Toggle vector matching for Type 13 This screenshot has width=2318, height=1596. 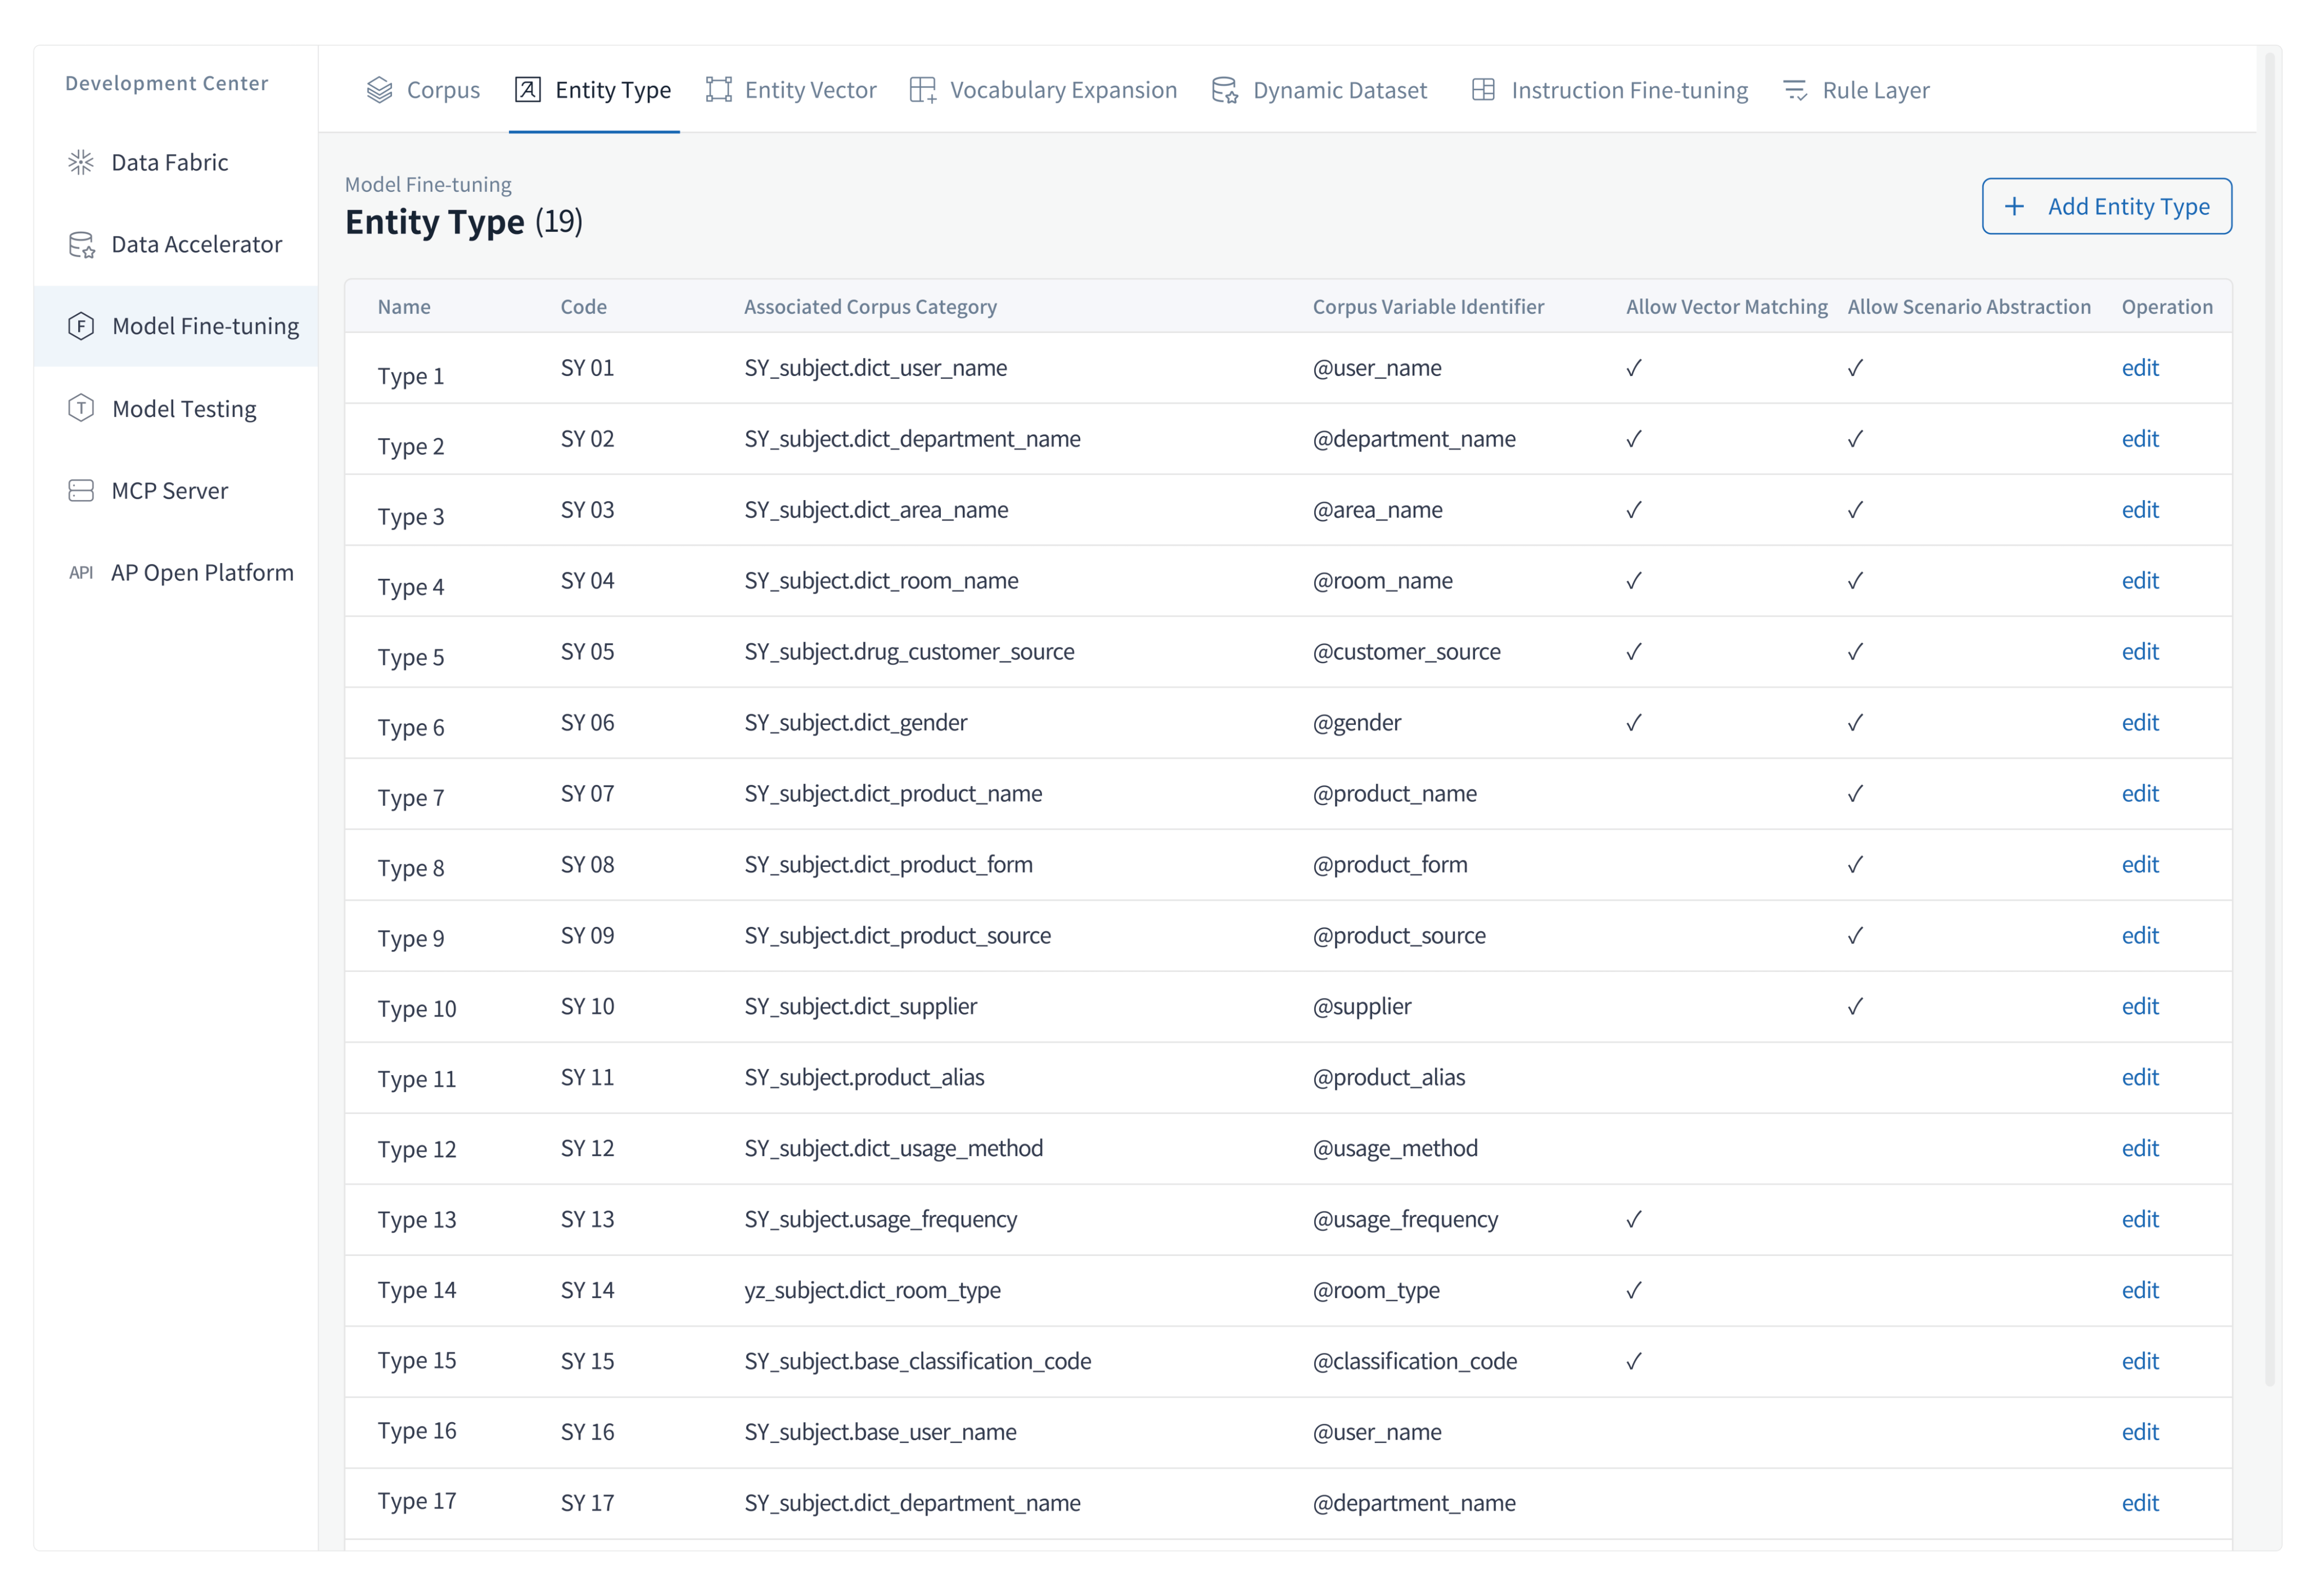click(1633, 1219)
